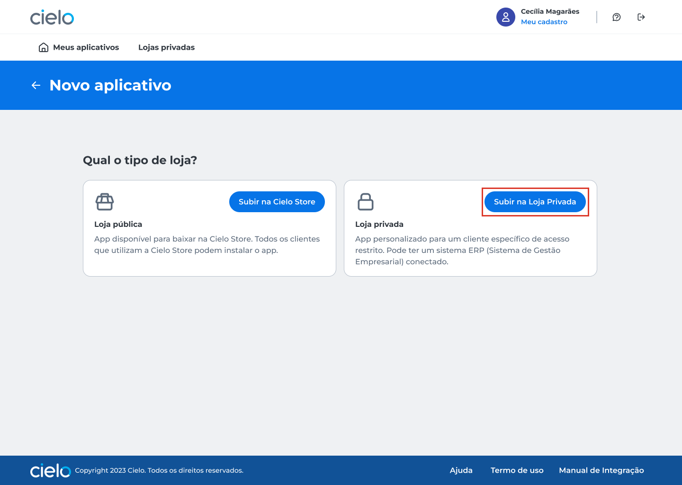Click the Loja pública description text
The image size is (682, 485).
pos(207,244)
